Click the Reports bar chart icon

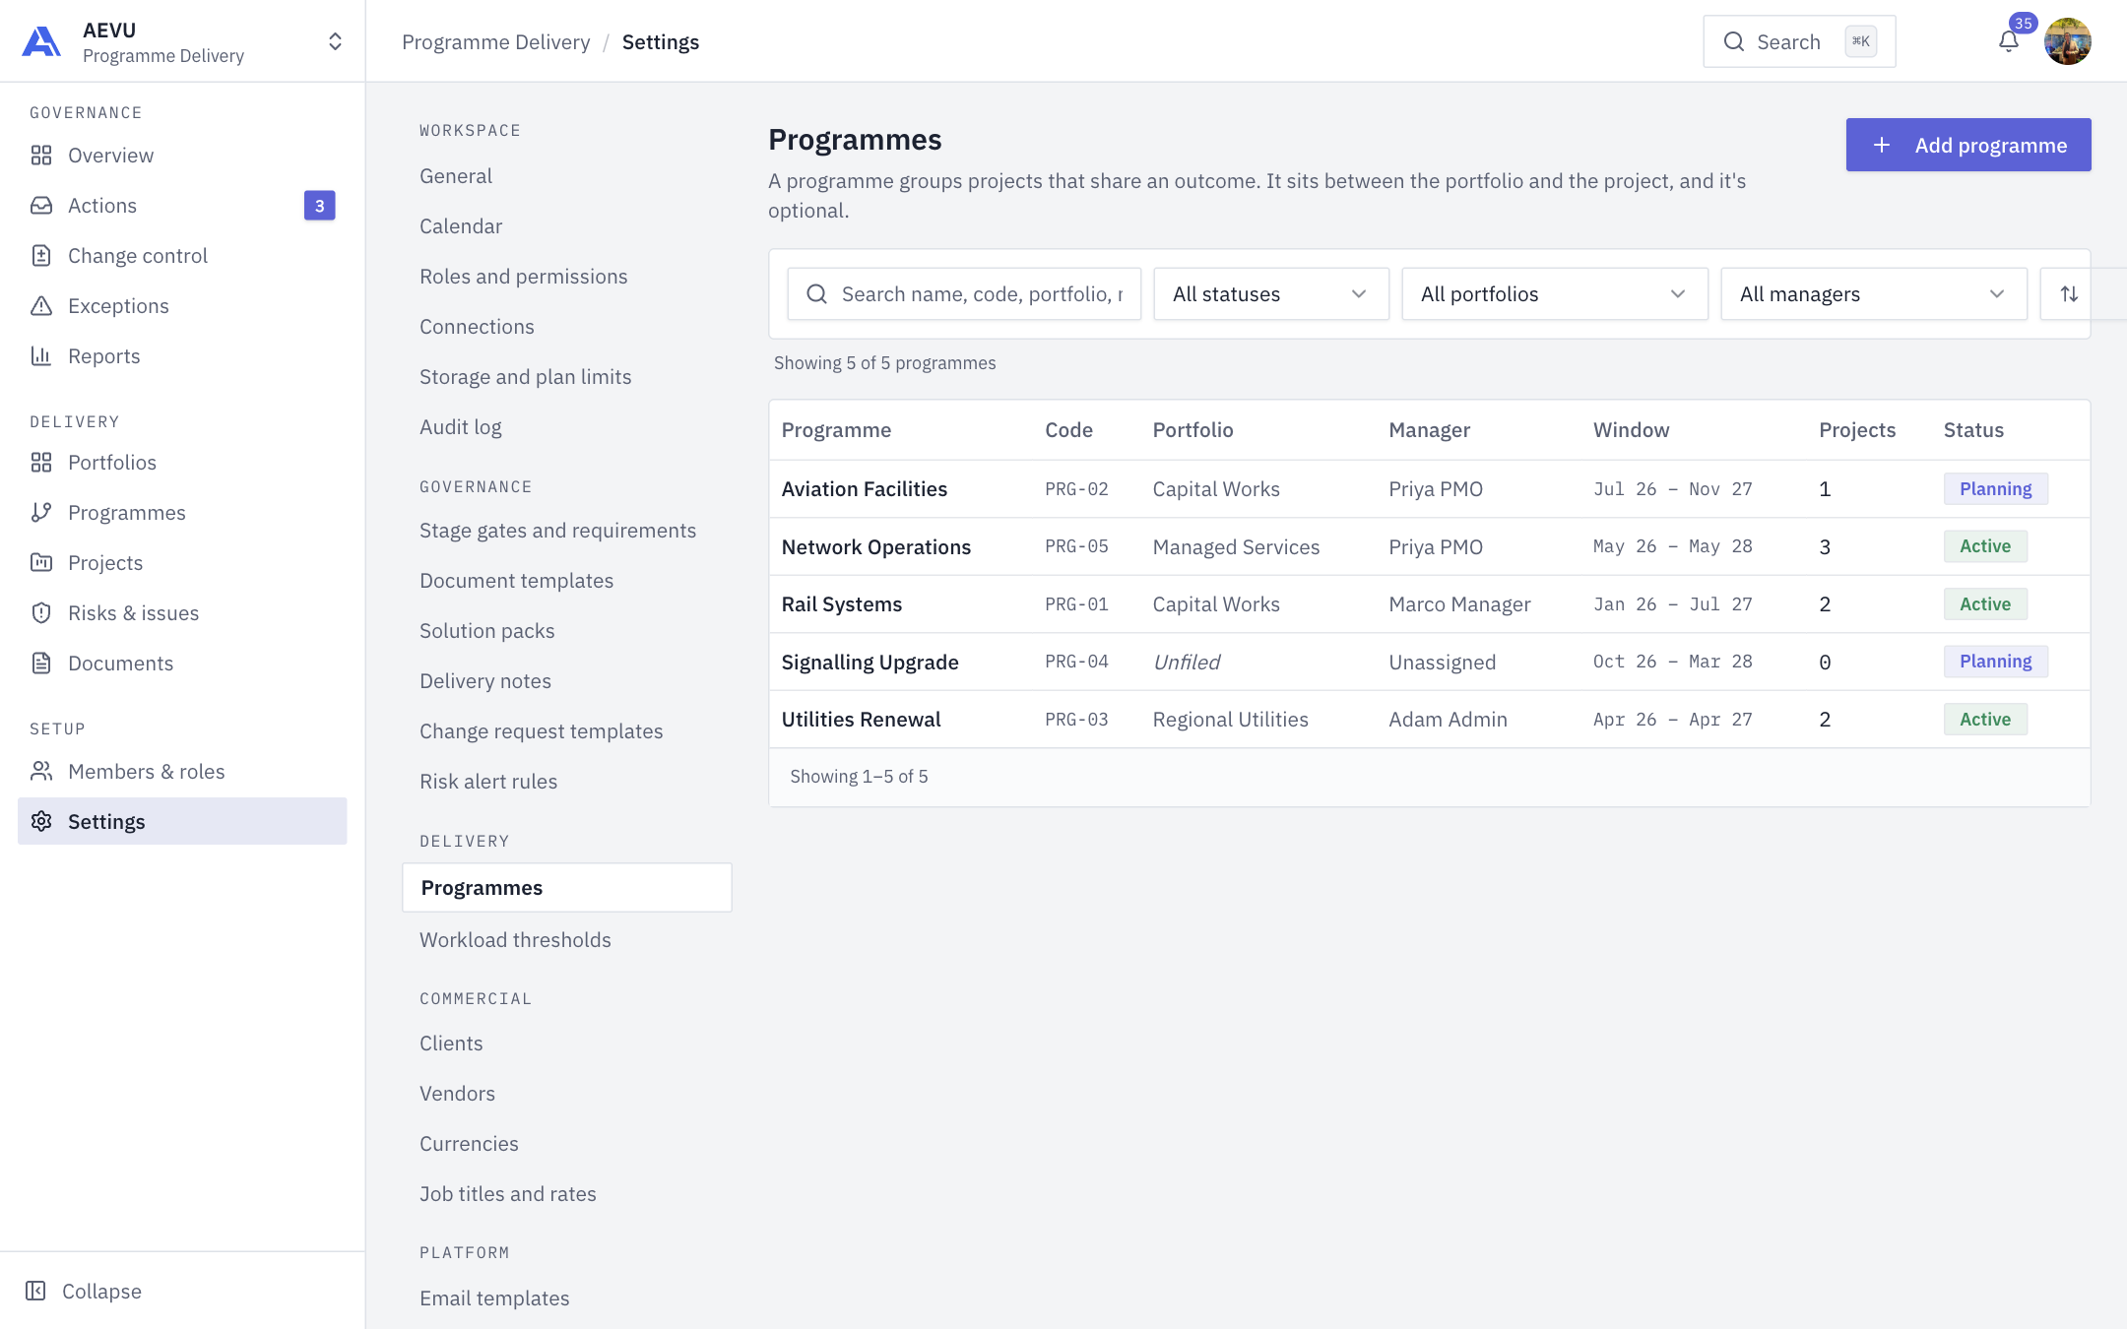pos(41,356)
